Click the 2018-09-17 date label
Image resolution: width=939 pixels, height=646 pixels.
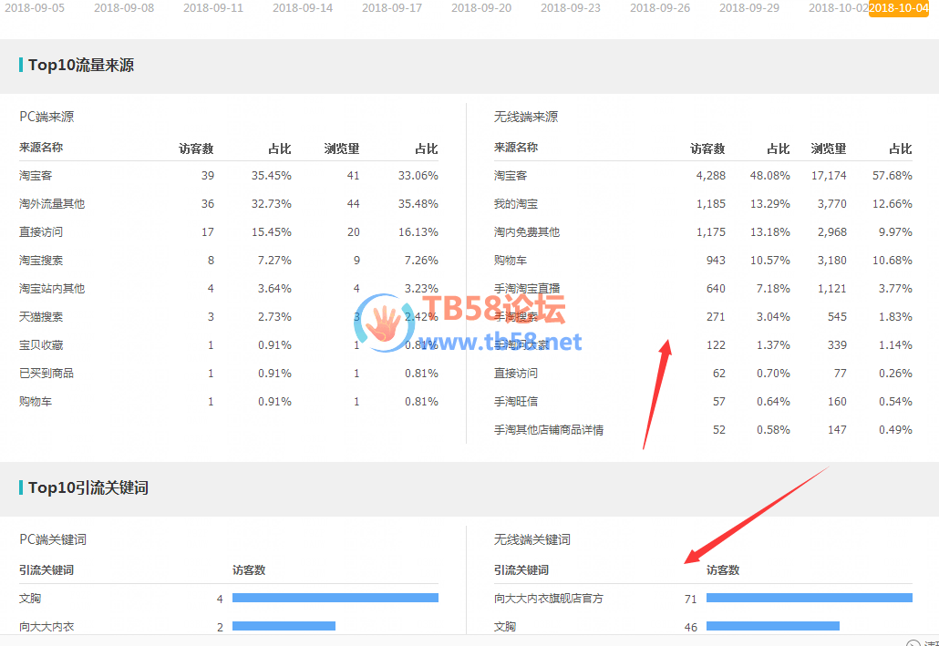tap(392, 8)
